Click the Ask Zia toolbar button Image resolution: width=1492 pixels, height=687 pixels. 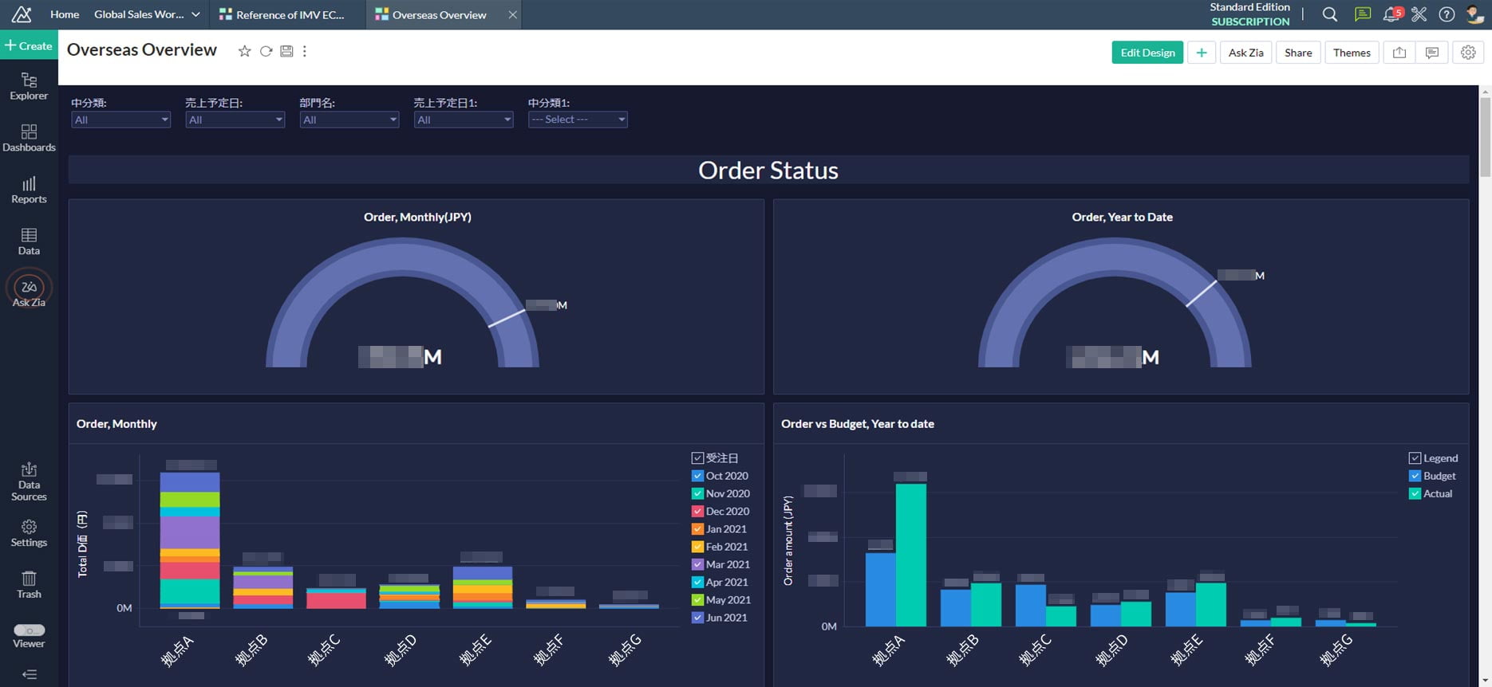(x=1245, y=53)
